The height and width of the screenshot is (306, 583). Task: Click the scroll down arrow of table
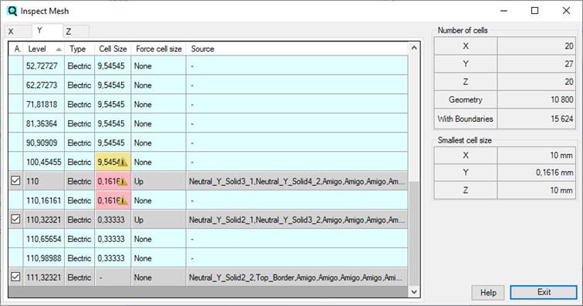click(414, 292)
